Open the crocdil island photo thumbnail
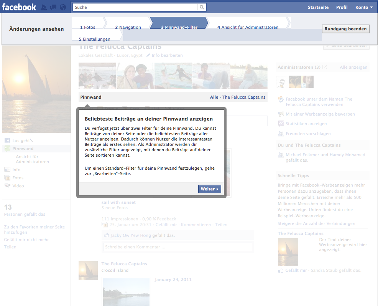The image size is (378, 306). (x=127, y=292)
